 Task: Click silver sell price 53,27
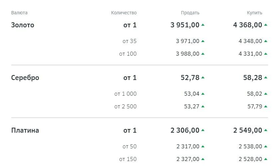(192, 106)
